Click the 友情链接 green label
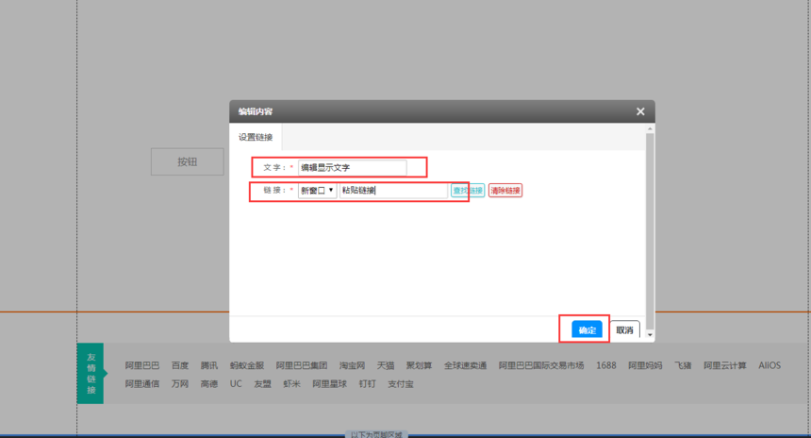This screenshot has width=811, height=438. coord(91,373)
